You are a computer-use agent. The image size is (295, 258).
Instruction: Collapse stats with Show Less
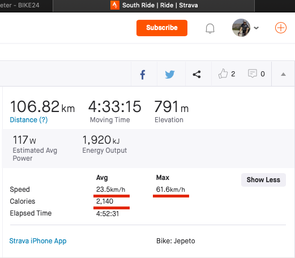tap(263, 180)
